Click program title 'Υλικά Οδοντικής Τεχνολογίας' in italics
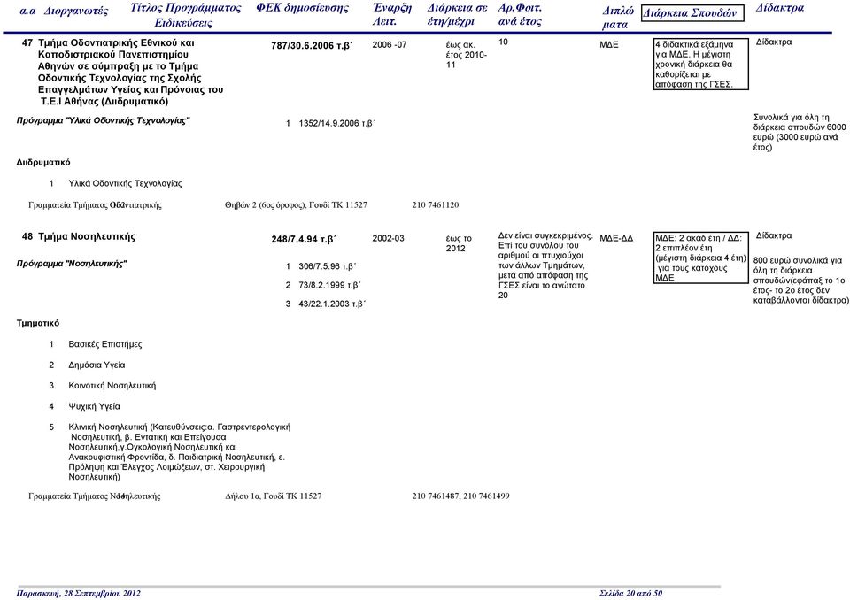850x600 pixels. (103, 120)
